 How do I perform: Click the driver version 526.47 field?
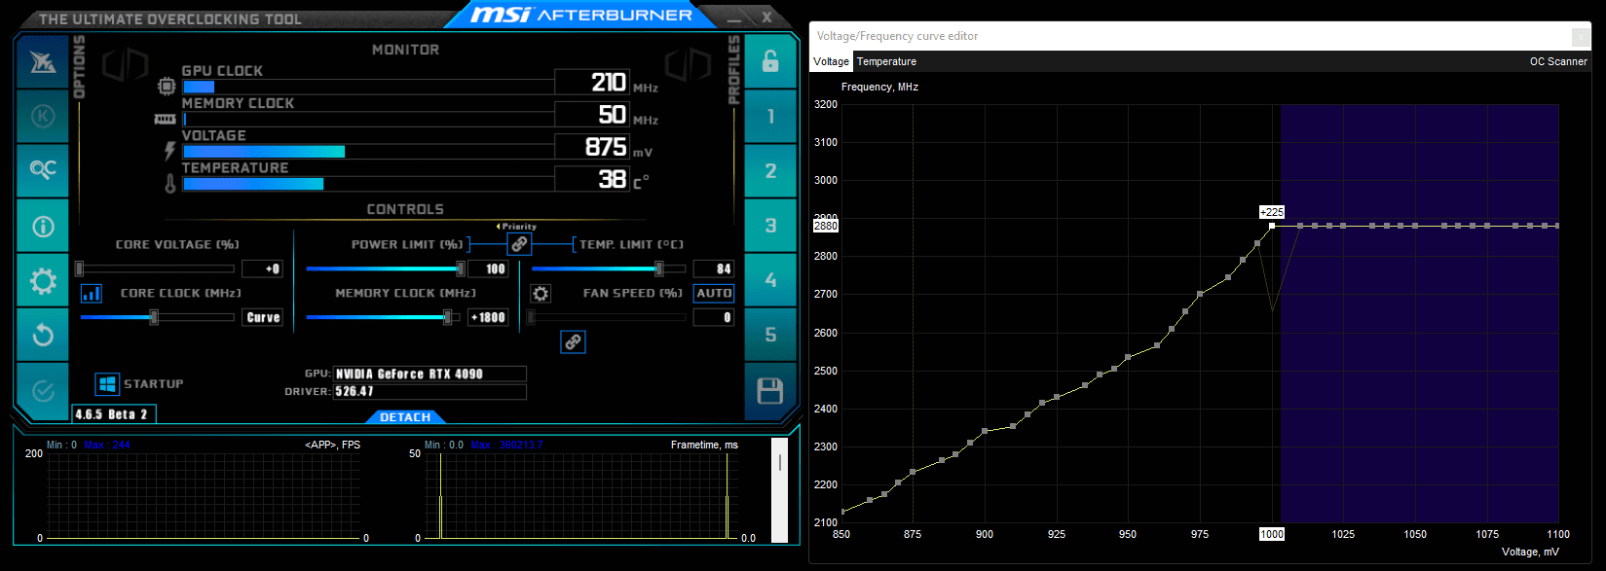coord(430,391)
